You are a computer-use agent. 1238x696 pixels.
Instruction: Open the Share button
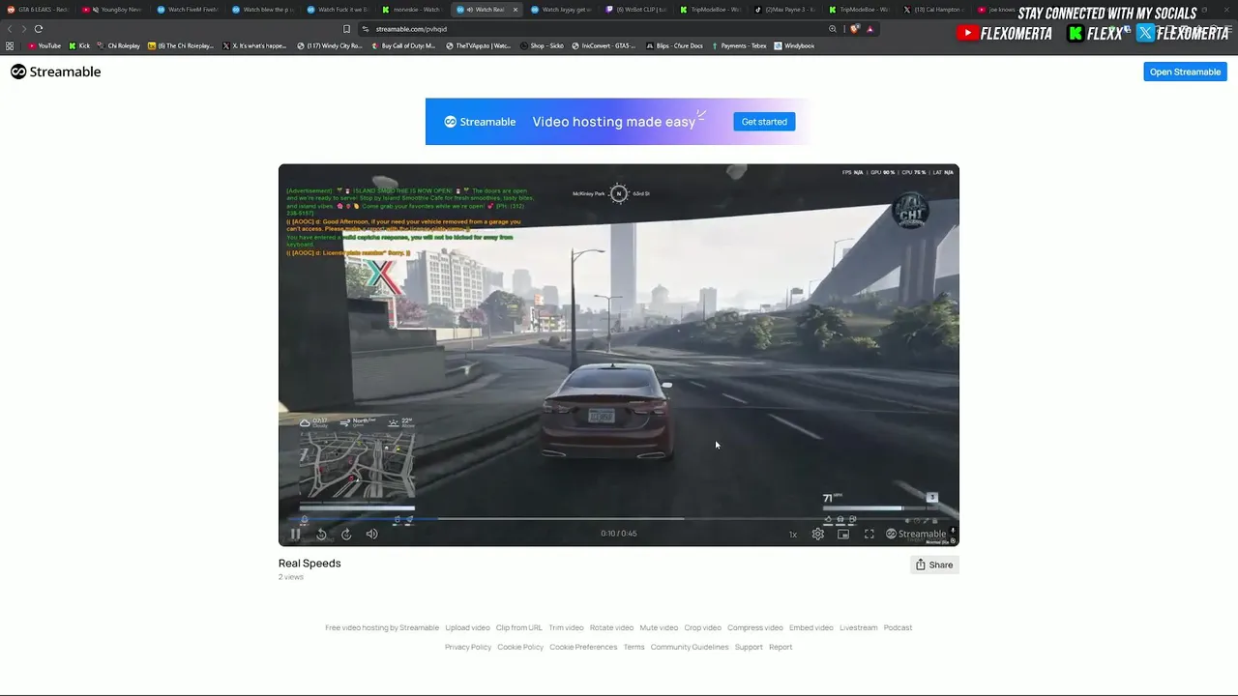click(934, 565)
